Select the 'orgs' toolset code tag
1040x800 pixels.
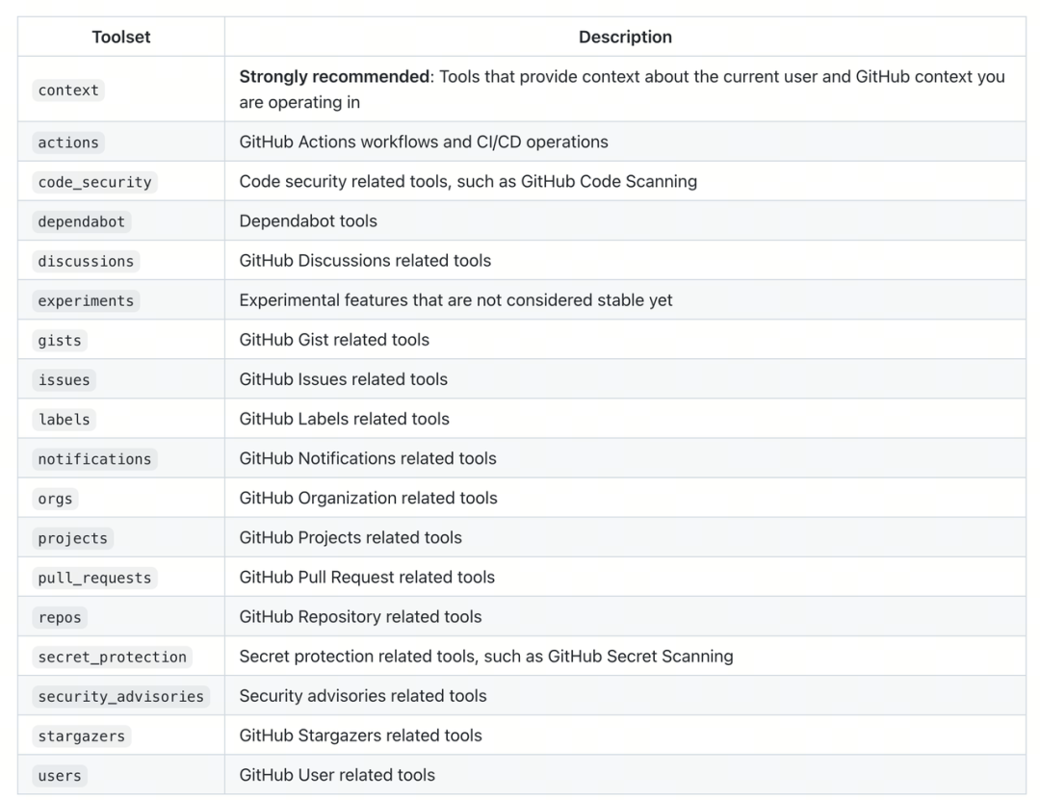(55, 499)
